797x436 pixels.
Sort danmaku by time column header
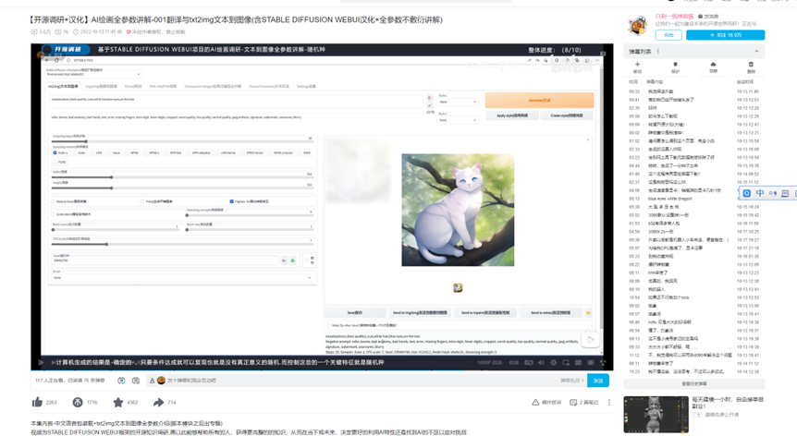click(x=633, y=81)
